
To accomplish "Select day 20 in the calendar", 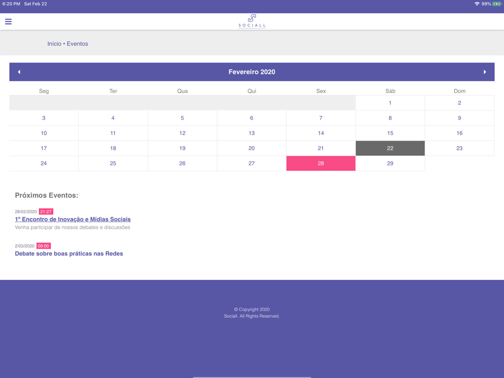I will [x=251, y=148].
